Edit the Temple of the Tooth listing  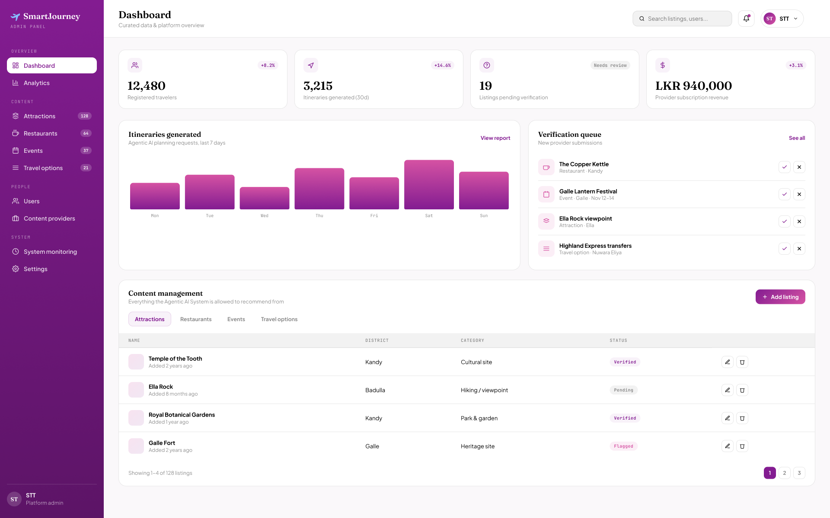(x=727, y=362)
